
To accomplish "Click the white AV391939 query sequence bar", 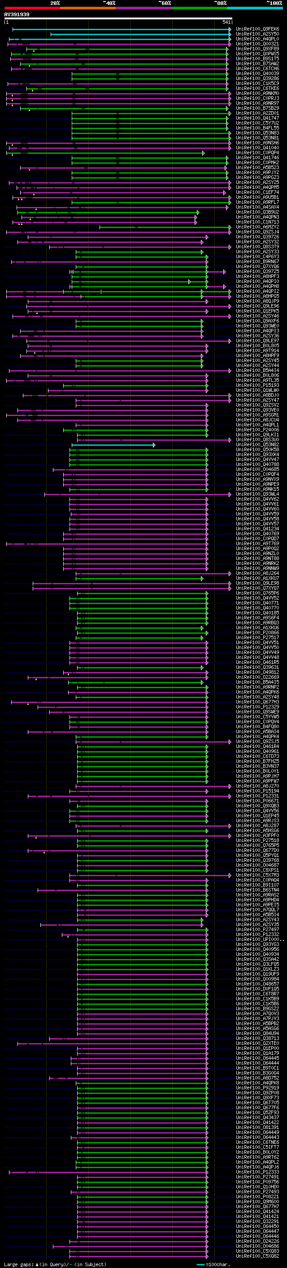I will click(118, 19).
